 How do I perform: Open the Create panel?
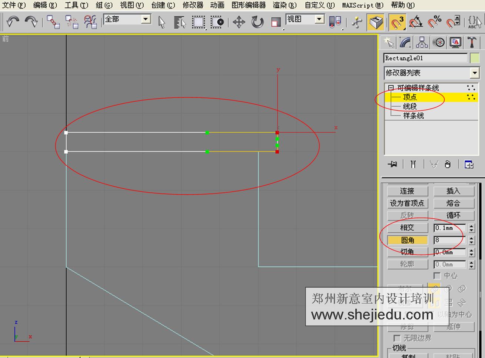pos(389,42)
